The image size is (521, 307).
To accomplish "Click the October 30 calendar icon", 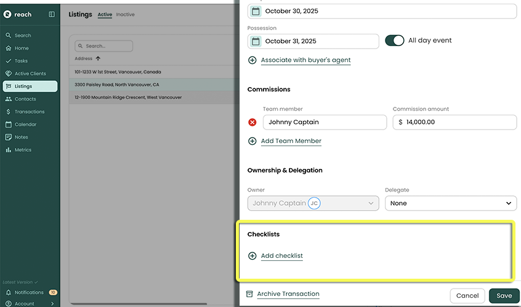I will 256,11.
